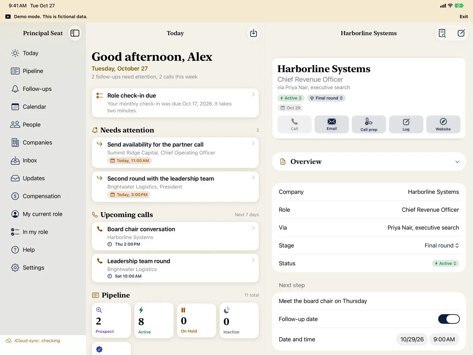Open Settings in the sidebar
The height and width of the screenshot is (355, 473).
(43, 268)
